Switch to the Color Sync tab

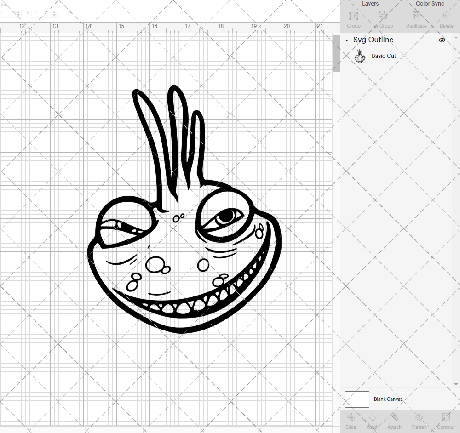pos(430,4)
